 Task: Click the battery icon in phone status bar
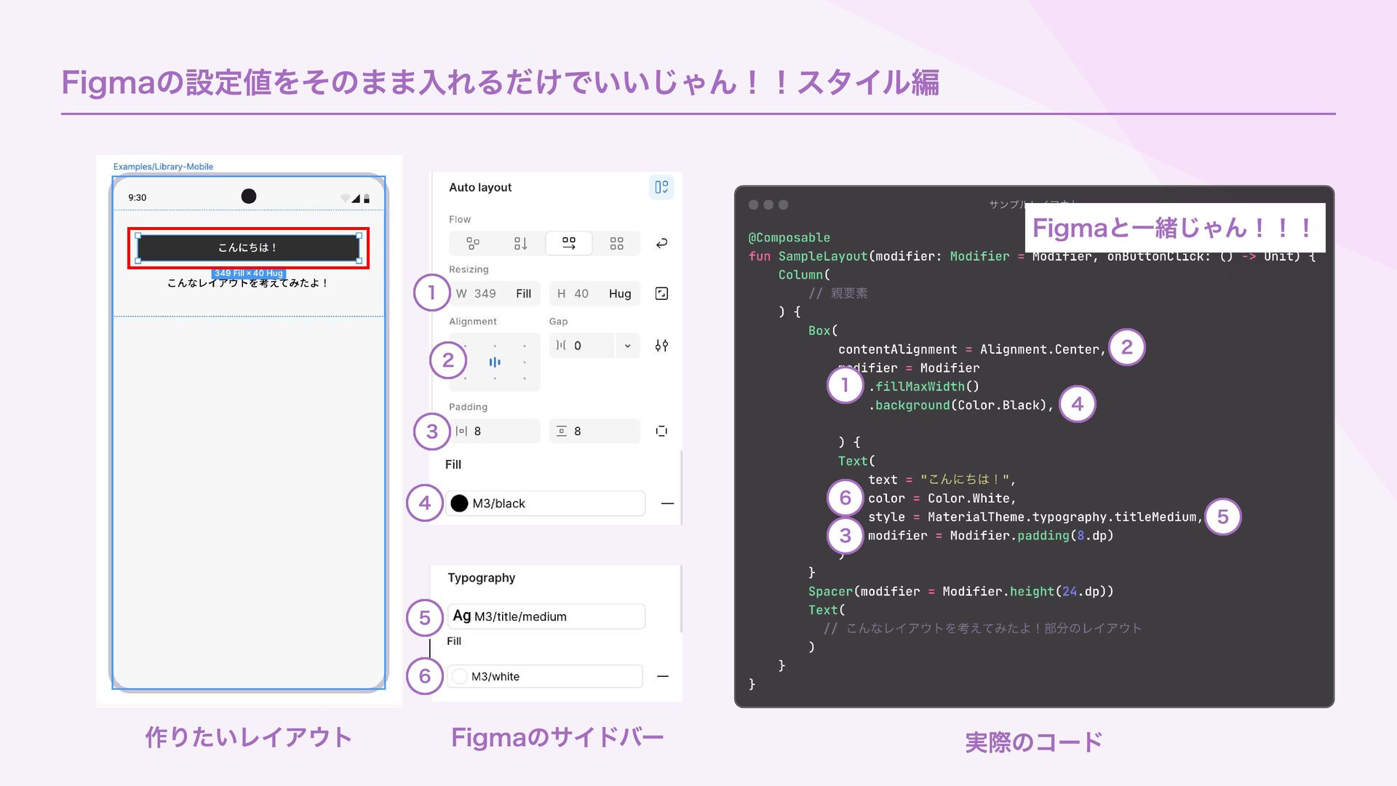(367, 198)
